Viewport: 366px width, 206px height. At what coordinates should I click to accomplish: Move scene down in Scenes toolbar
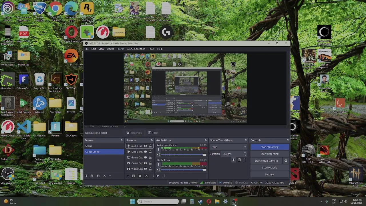110,176
